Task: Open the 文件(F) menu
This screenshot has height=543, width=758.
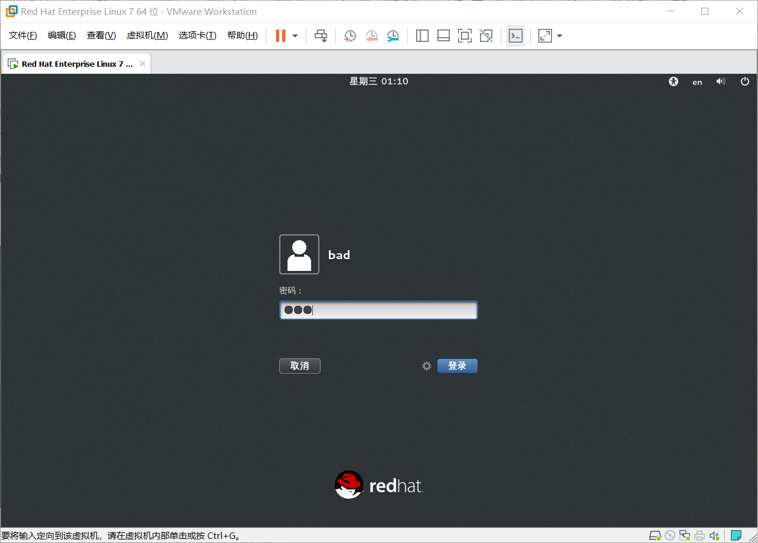Action: click(23, 35)
